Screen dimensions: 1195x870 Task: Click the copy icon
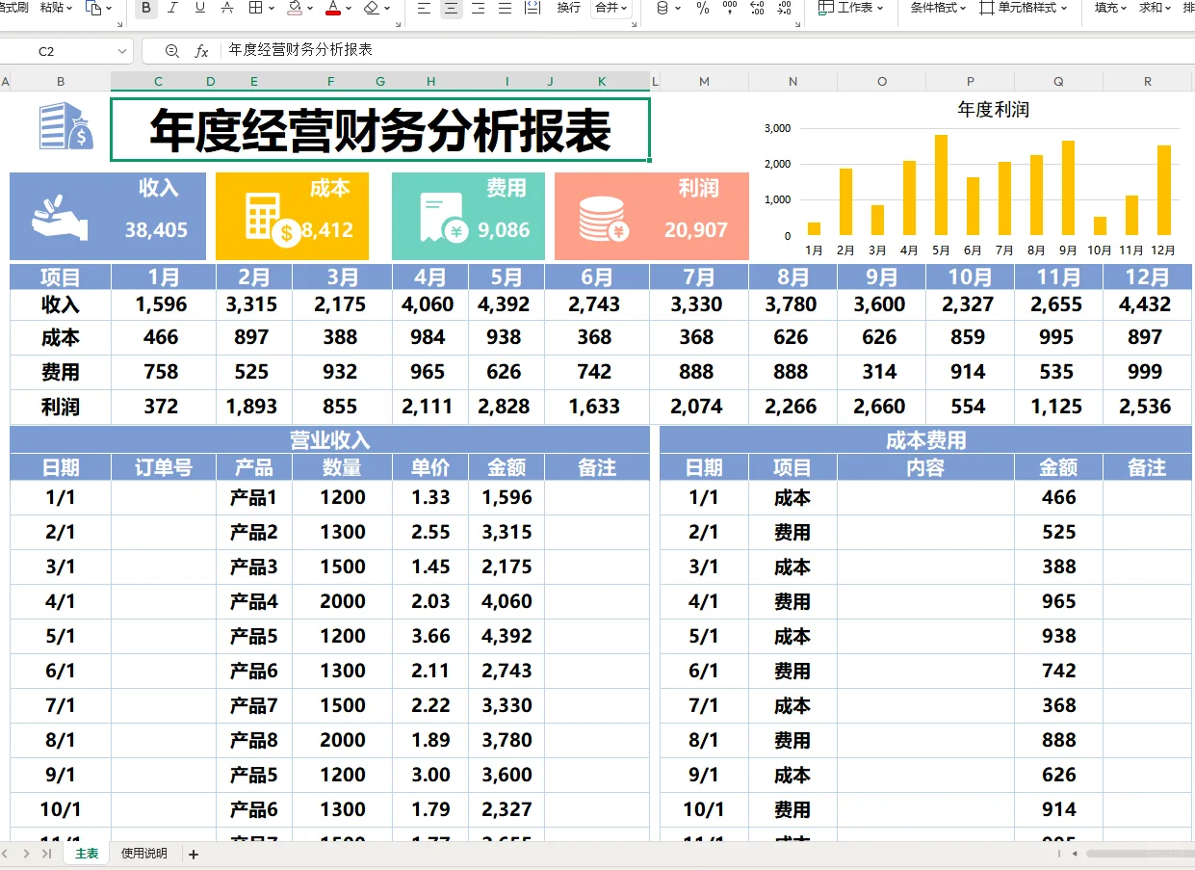pyautogui.click(x=93, y=8)
